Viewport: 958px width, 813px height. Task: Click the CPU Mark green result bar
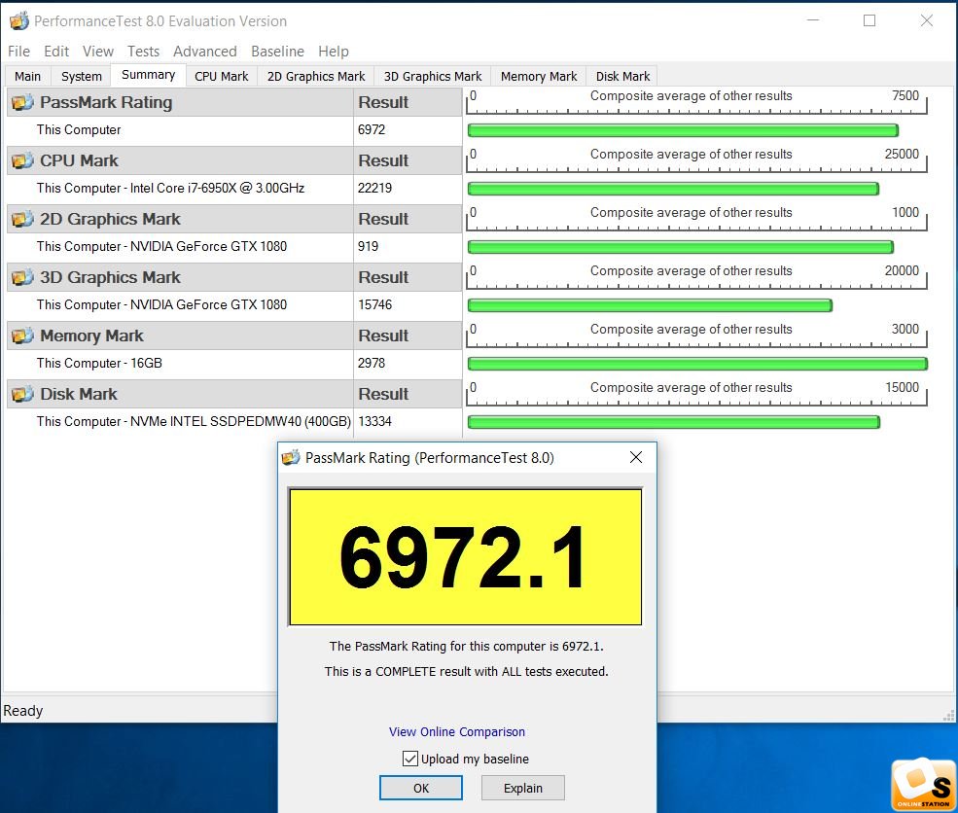[673, 189]
